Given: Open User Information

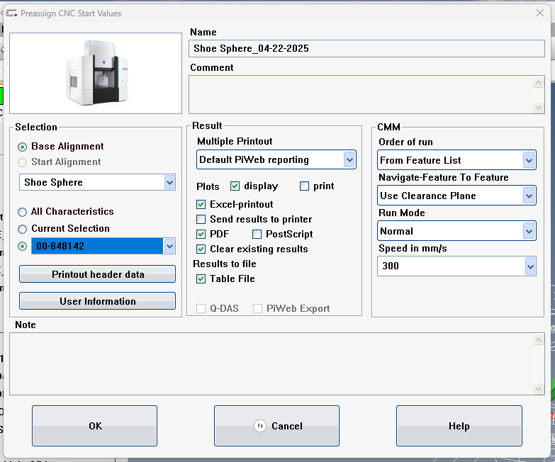Looking at the screenshot, I should pyautogui.click(x=97, y=301).
